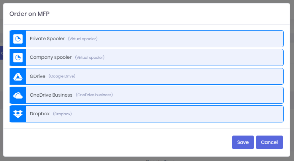Click the Dropbox logo icon
294x161 pixels.
[x=18, y=114]
